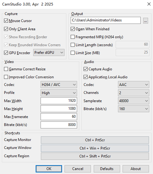Viewport: 153px width, 174px height.
Task: Expand the Samplerate 48000 dropdown
Action: pyautogui.click(x=134, y=101)
